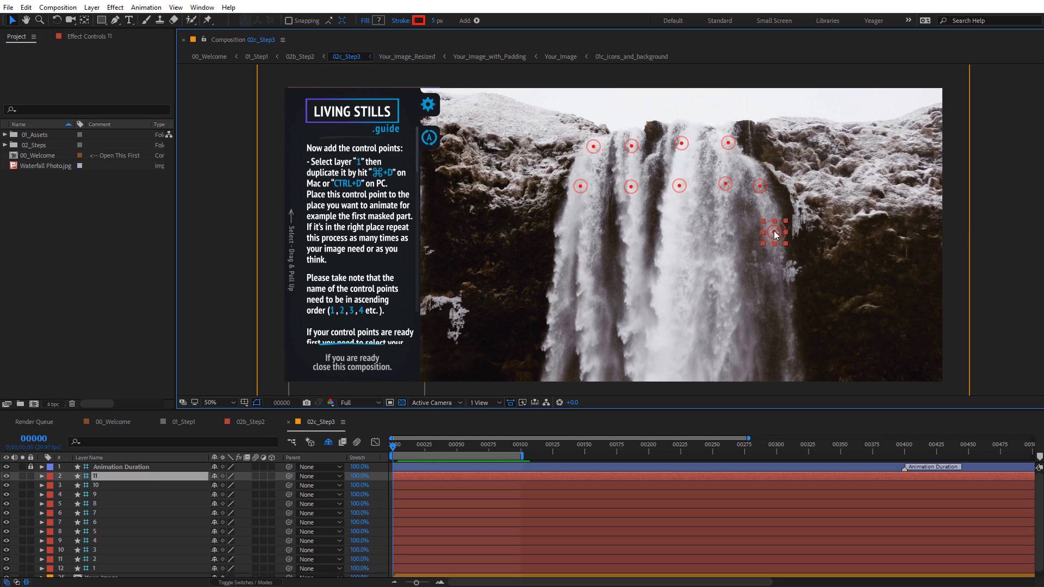Select the Horizontal Type tool
This screenshot has width=1044, height=587.
[x=129, y=20]
